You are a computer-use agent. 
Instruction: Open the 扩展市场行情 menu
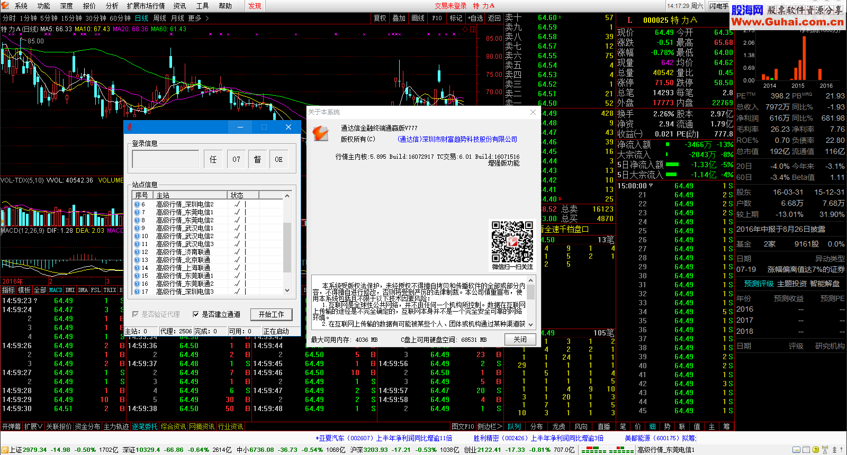click(146, 6)
